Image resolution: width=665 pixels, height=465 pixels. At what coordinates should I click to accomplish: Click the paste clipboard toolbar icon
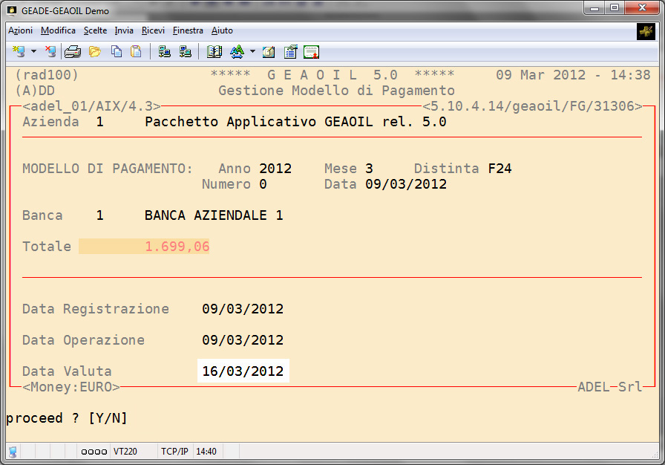136,52
